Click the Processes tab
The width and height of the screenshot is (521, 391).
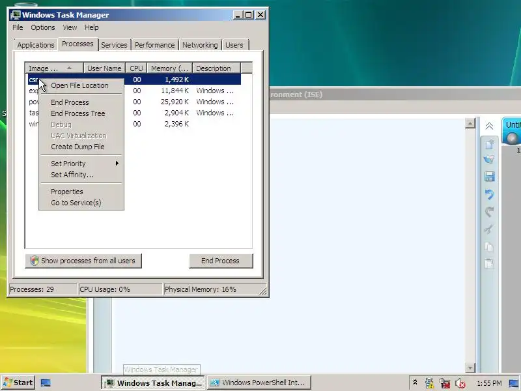[x=77, y=44]
